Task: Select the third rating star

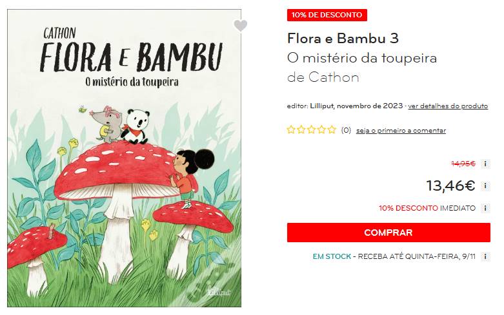Action: [312, 130]
